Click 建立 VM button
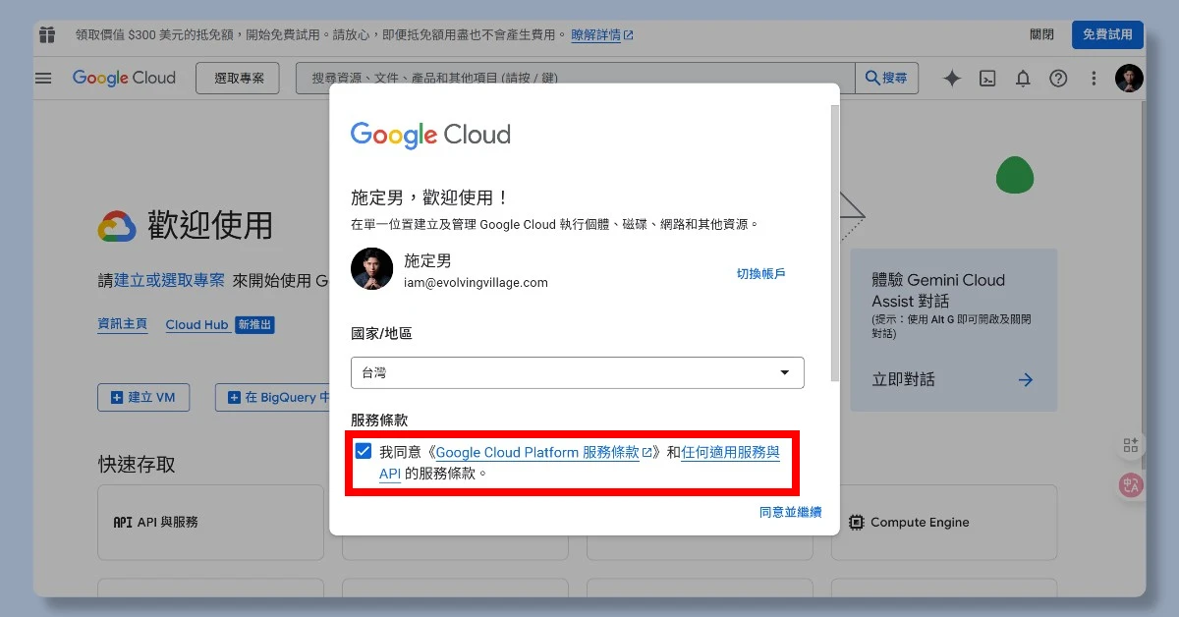This screenshot has height=617, width=1179. point(143,397)
